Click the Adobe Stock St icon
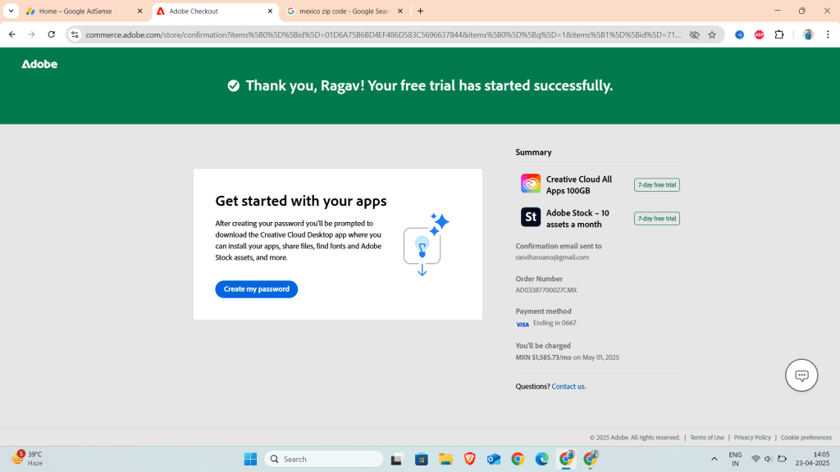This screenshot has width=840, height=472. tap(531, 217)
